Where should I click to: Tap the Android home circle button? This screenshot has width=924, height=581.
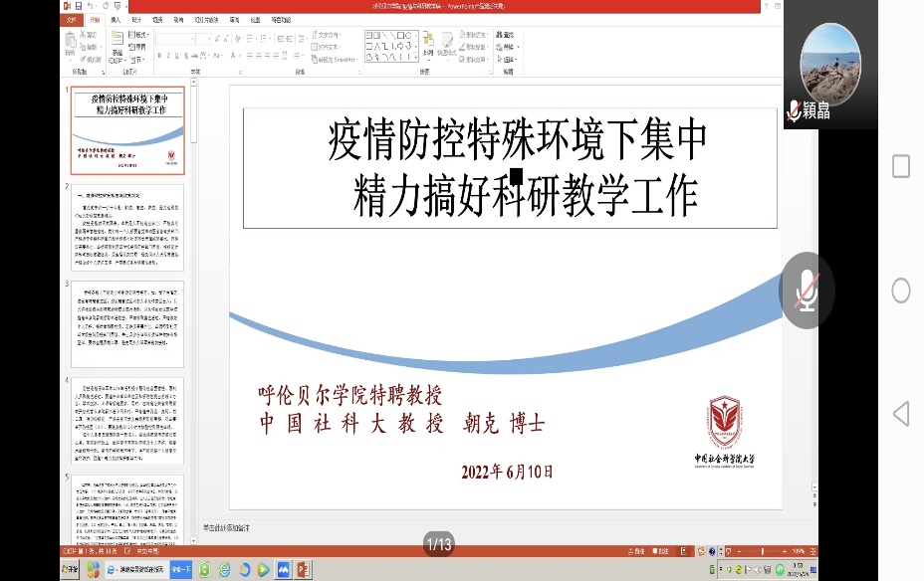point(900,290)
